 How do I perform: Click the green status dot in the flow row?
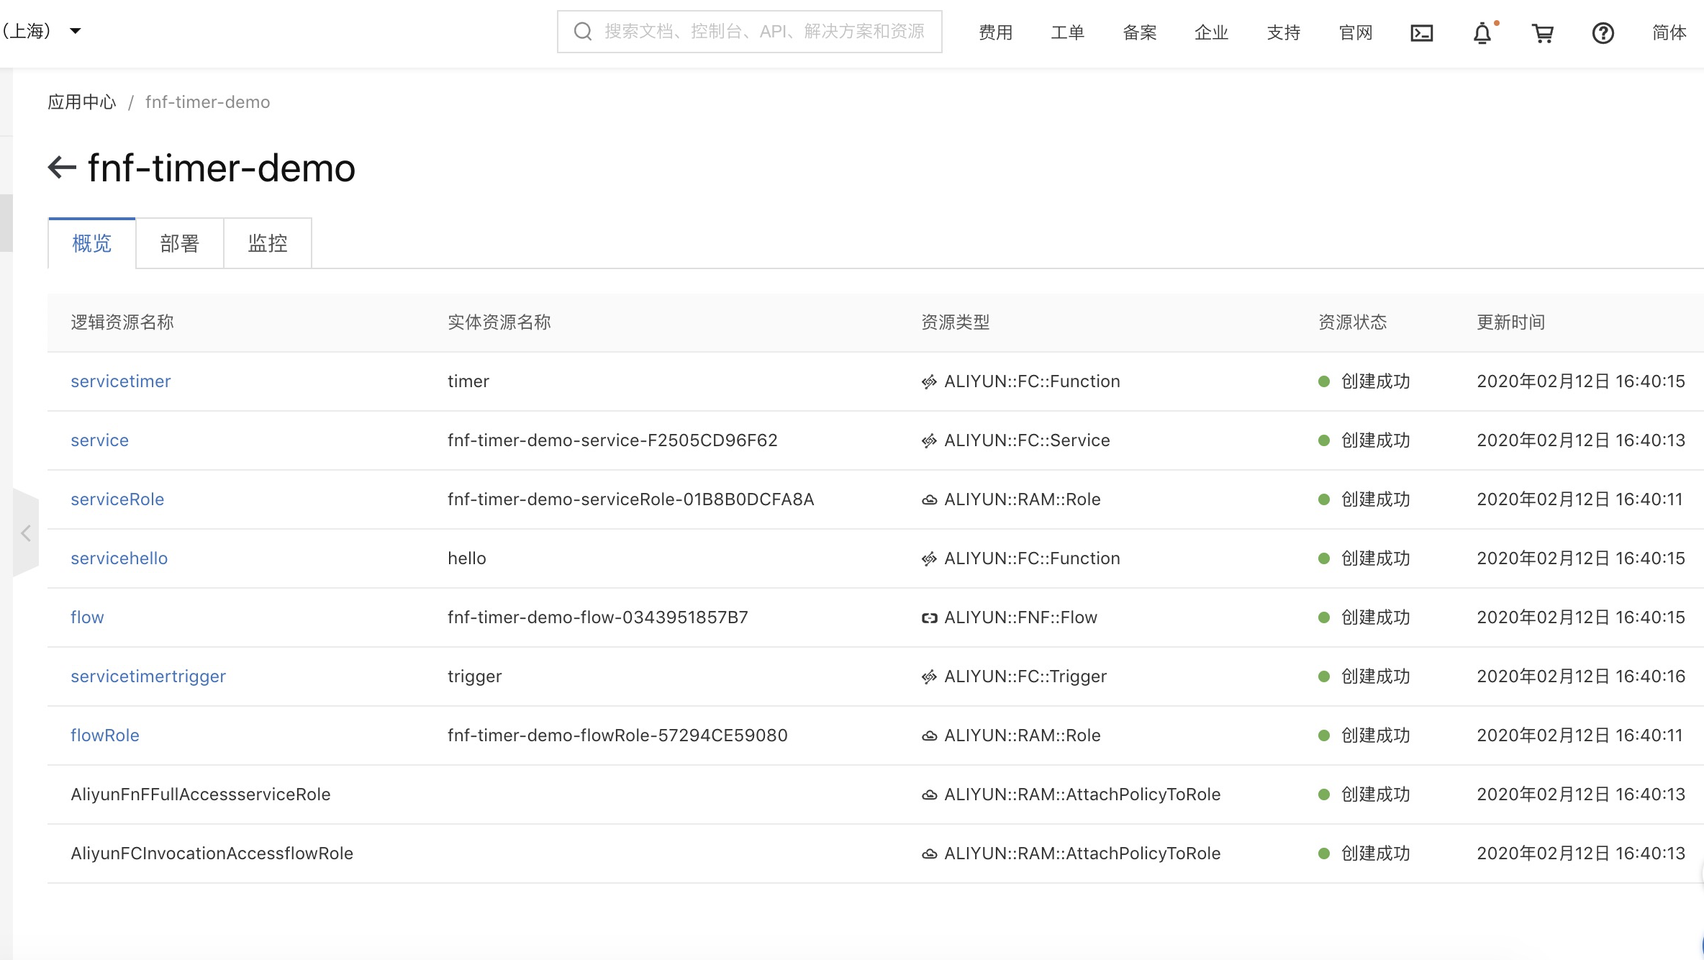pyautogui.click(x=1323, y=617)
